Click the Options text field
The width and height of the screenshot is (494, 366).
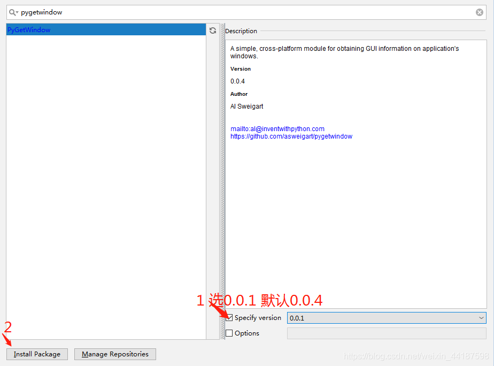(387, 333)
